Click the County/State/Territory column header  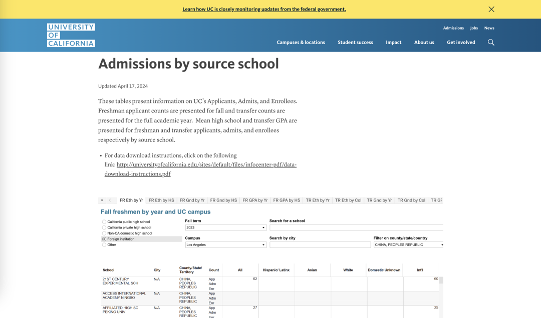coord(190,270)
